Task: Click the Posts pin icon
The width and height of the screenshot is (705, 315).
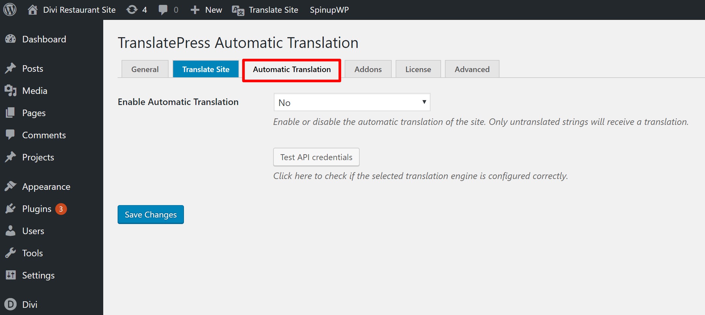Action: pyautogui.click(x=10, y=68)
